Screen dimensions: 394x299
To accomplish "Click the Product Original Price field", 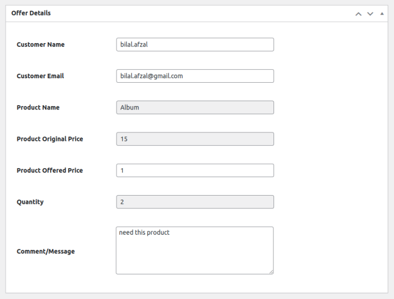I will [x=194, y=139].
